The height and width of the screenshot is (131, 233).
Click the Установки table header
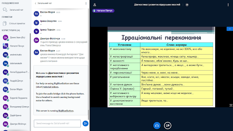125,45
